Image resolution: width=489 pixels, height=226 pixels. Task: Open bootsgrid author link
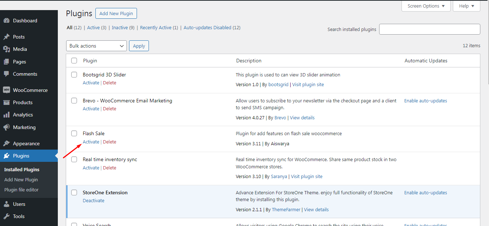pos(278,85)
